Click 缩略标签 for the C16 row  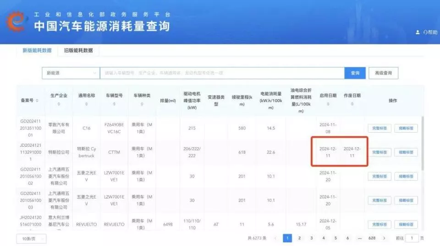click(406, 128)
